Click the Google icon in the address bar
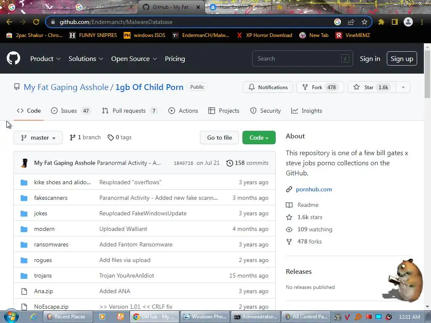The height and width of the screenshot is (323, 431). (x=338, y=22)
